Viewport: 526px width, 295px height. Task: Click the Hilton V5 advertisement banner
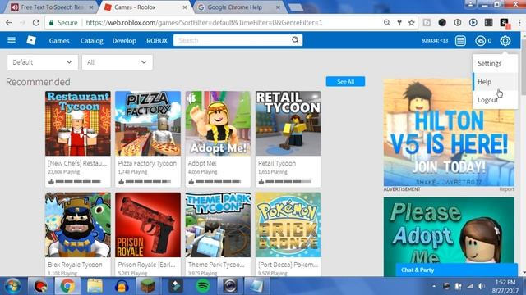[449, 133]
